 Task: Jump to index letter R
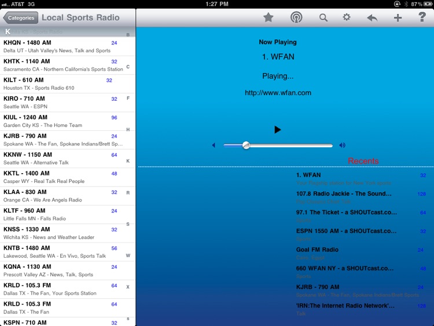click(128, 193)
